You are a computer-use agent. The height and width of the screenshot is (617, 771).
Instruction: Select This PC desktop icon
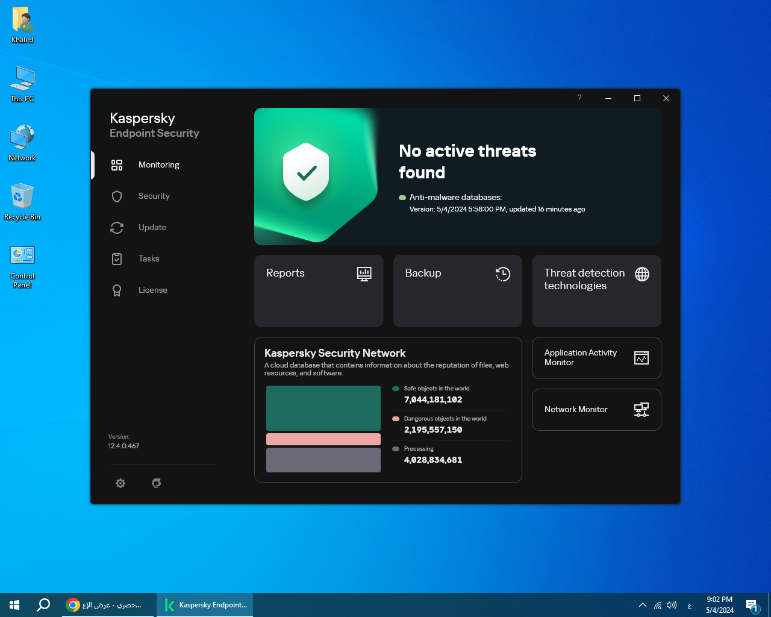click(x=22, y=84)
